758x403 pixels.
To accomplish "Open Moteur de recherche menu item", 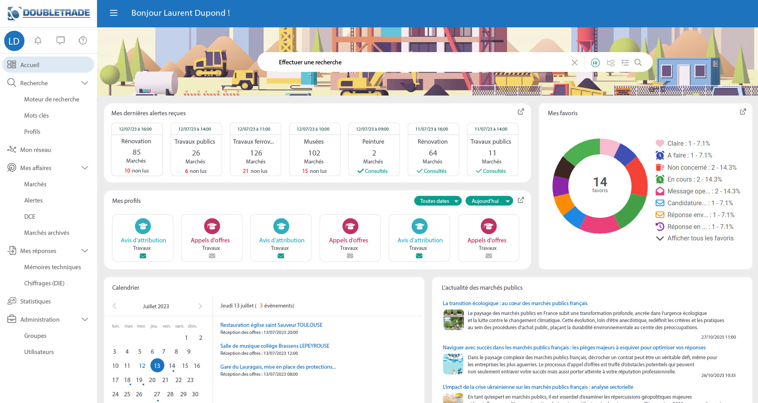I will 51,99.
